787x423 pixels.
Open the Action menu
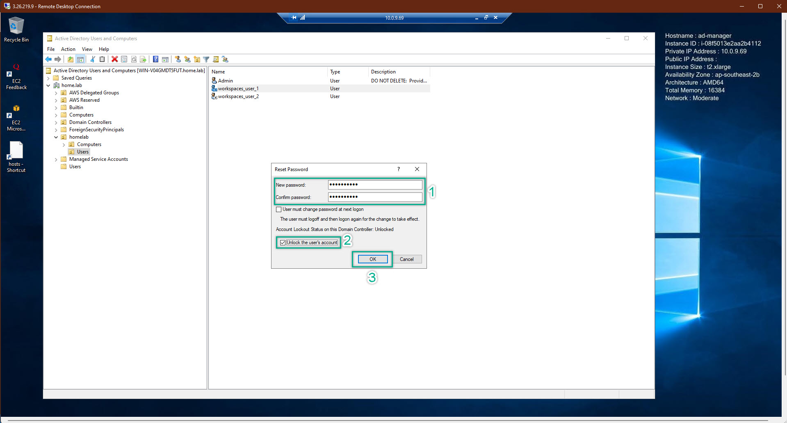click(68, 49)
